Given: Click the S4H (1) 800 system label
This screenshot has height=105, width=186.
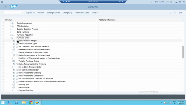Looking at the screenshot, I should click(160, 2).
